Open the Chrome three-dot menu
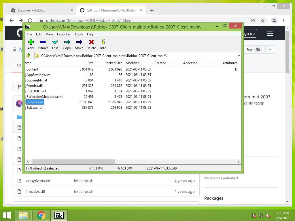295x221 pixels. (283, 20)
